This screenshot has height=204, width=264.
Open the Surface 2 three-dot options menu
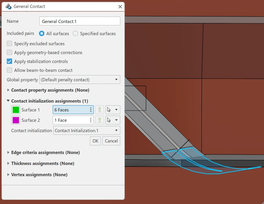[91, 120]
